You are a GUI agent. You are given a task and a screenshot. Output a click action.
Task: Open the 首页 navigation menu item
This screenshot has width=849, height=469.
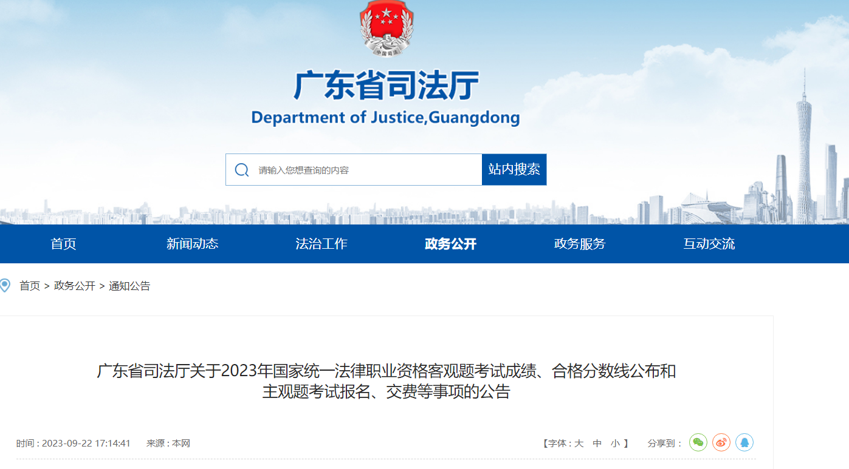pos(64,244)
